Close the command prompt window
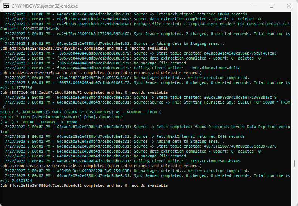This screenshot has height=206, width=298. (x=289, y=6)
